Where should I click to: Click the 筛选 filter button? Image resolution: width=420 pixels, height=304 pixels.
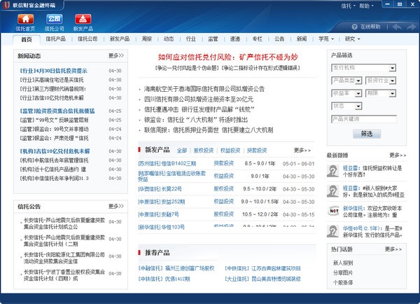(x=367, y=134)
